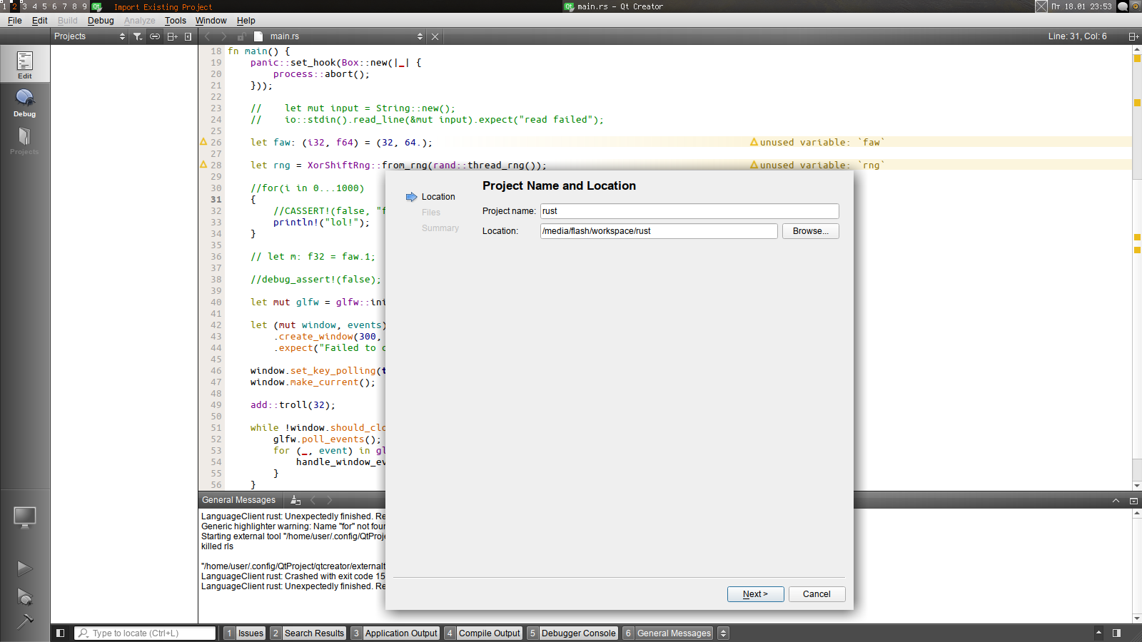
Task: Open the output panes selector arrows
Action: (723, 633)
